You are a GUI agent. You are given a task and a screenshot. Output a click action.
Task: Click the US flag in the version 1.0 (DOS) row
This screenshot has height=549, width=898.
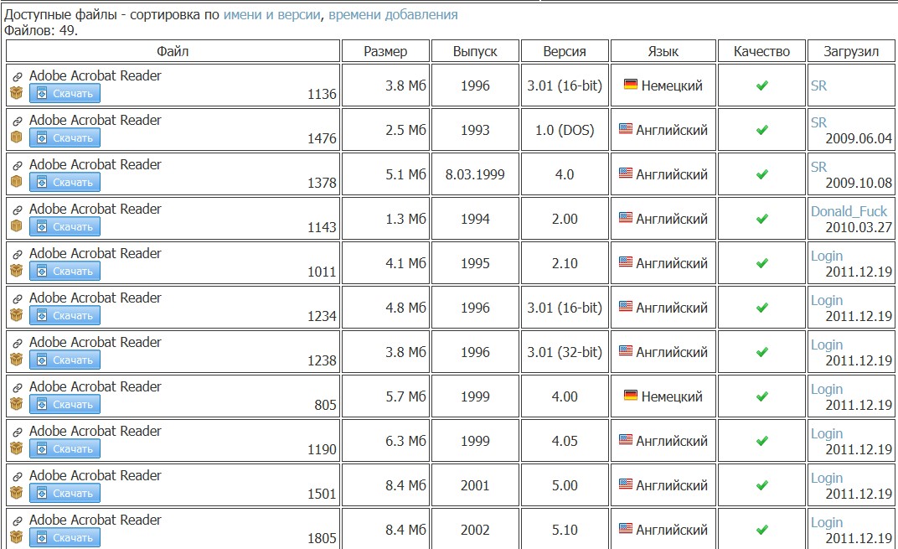tap(626, 129)
